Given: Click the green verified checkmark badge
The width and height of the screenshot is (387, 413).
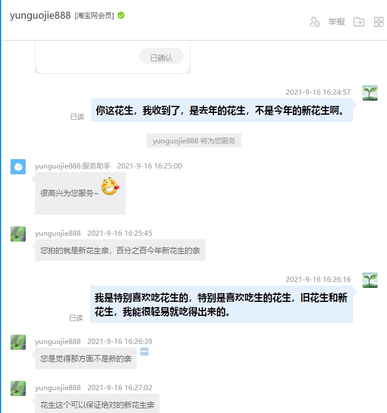Looking at the screenshot, I should pyautogui.click(x=121, y=16).
